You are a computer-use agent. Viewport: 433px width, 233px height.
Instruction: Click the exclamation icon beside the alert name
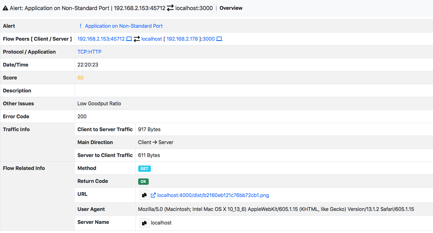[x=81, y=26]
